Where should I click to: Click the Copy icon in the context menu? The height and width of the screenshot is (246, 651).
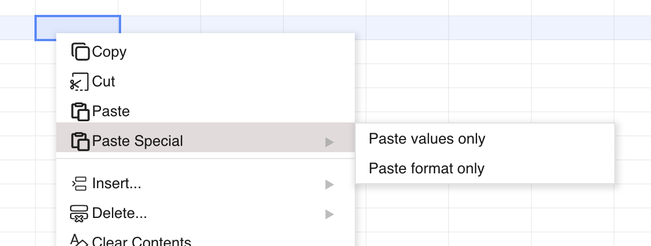pyautogui.click(x=80, y=52)
